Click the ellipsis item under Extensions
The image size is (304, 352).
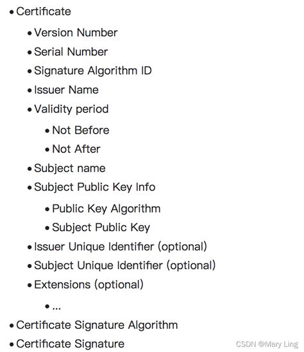pos(56,306)
